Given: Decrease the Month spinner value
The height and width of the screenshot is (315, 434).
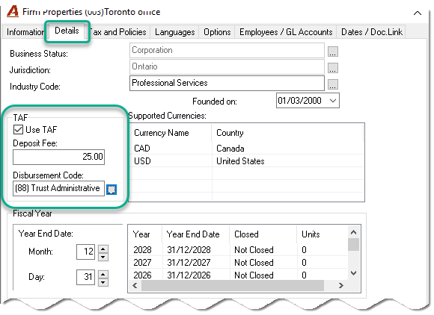Looking at the screenshot, I should pos(103,257).
